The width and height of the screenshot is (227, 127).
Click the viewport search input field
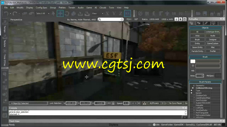[111, 19]
